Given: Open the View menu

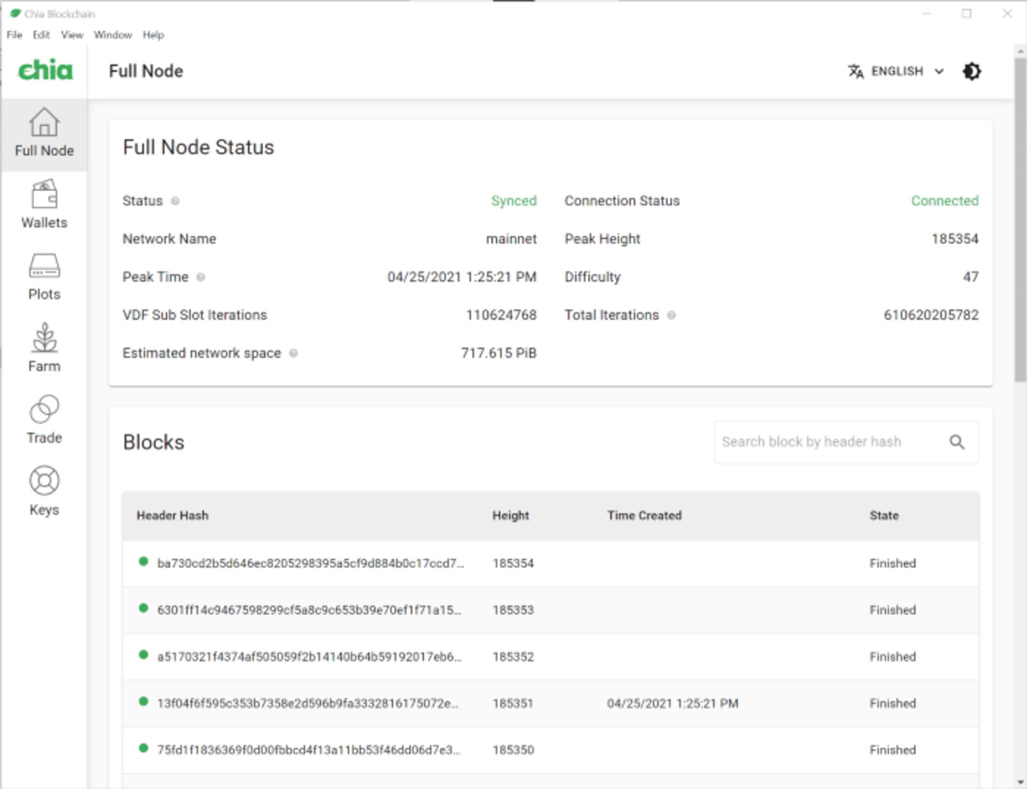Looking at the screenshot, I should tap(72, 35).
